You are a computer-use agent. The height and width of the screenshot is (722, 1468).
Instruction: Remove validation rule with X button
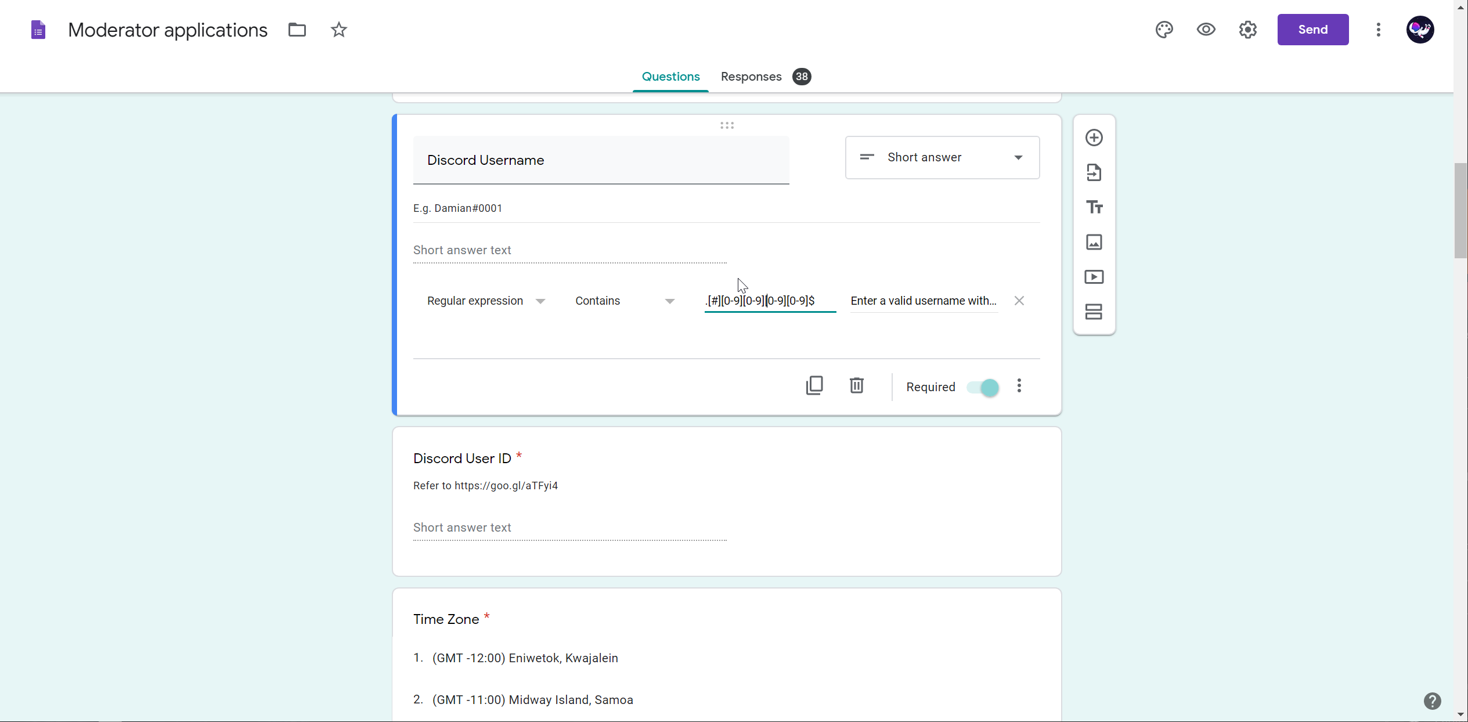tap(1019, 301)
